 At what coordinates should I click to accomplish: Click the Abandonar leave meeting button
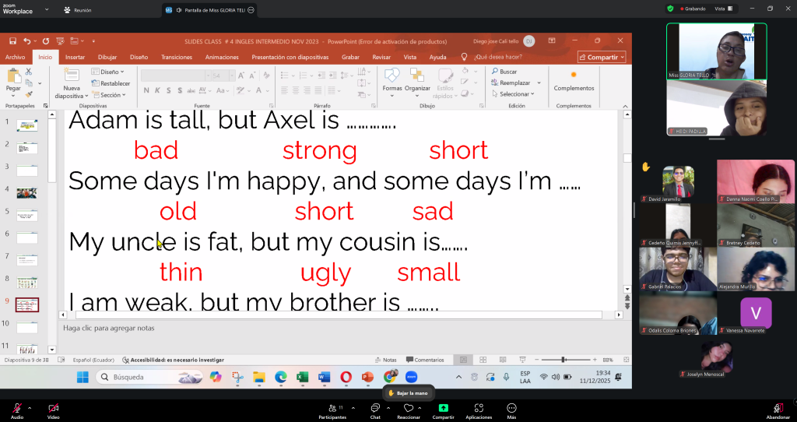778,408
